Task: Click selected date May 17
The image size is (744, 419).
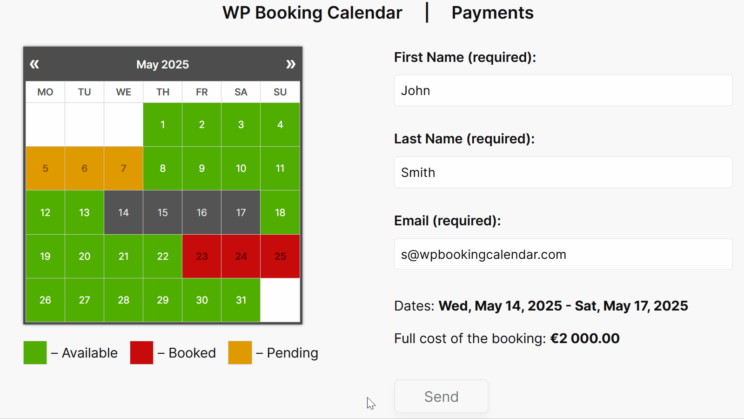Action: [241, 212]
